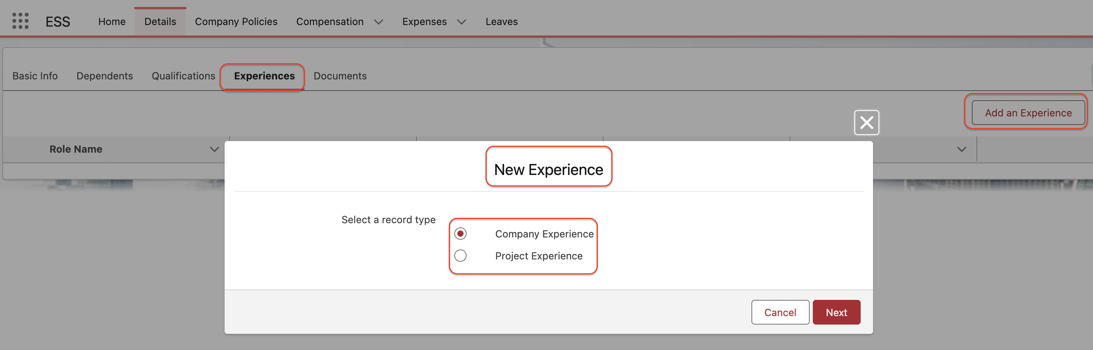Viewport: 1093px width, 350px height.
Task: Show the Documents subtab
Action: 340,76
